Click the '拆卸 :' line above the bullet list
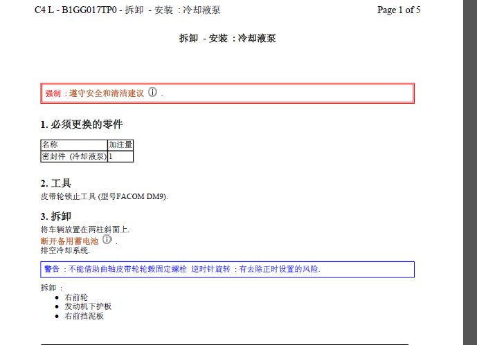This screenshot has width=477, height=345. [x=52, y=288]
